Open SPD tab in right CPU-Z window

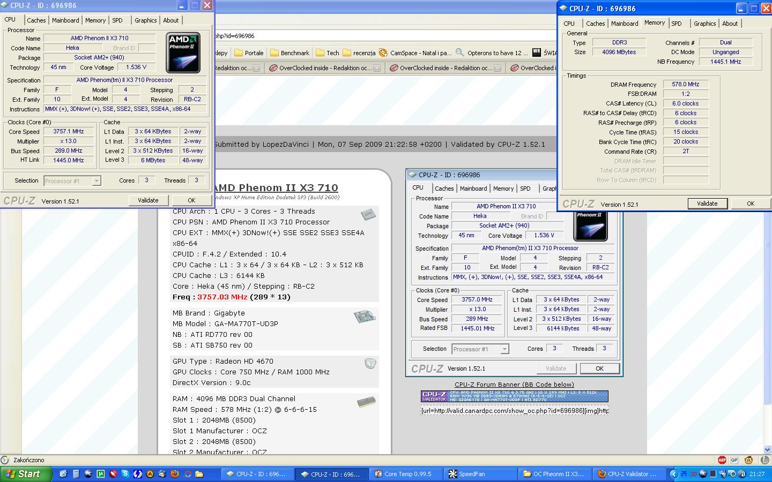point(677,24)
